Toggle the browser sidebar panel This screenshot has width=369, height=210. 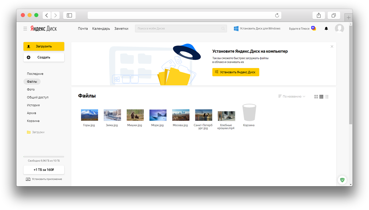click(x=70, y=15)
